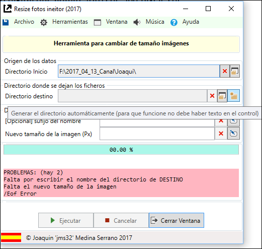This screenshot has width=262, height=249.
Task: Click into the Directorio destino text field
Action: coord(132,96)
